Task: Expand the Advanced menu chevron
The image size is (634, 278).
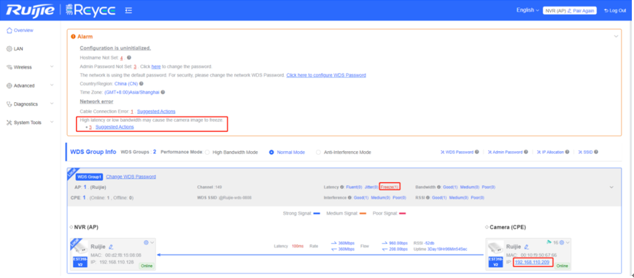Action: 52,85
